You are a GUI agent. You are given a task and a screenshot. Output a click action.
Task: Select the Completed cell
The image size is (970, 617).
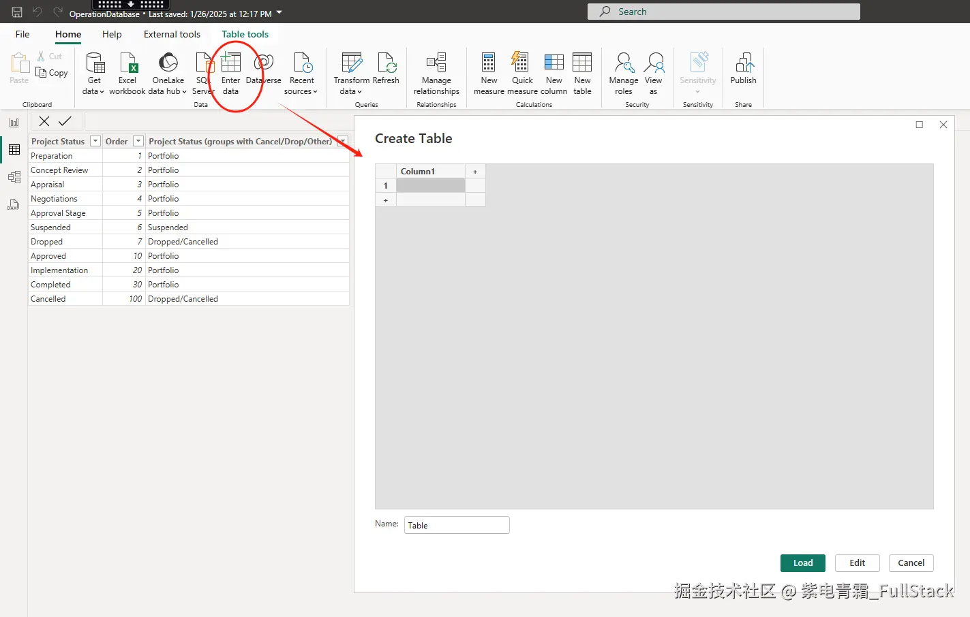(x=65, y=285)
